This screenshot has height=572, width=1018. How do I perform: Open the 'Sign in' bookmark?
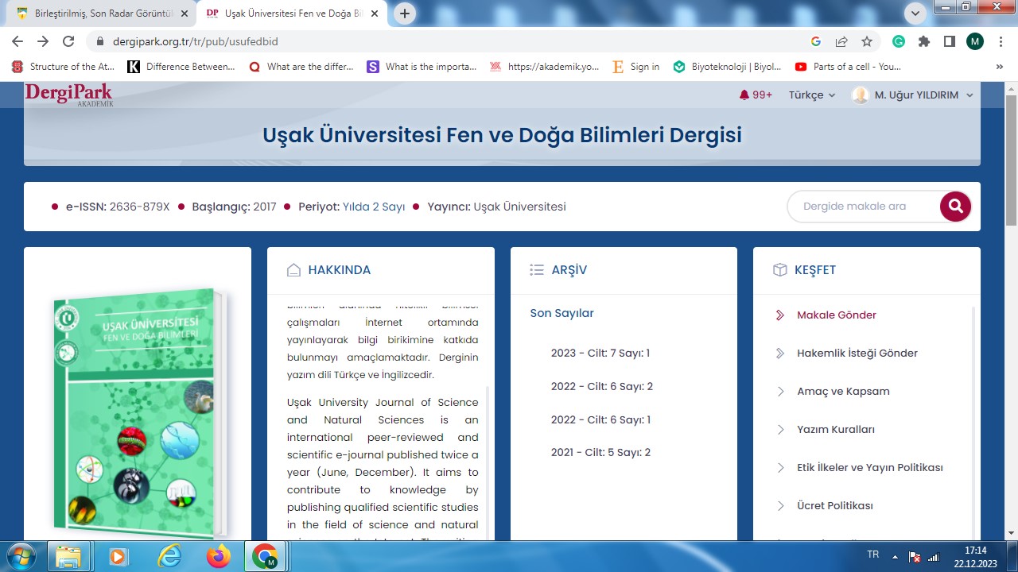tap(635, 67)
